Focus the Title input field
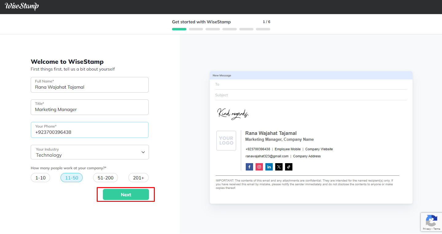This screenshot has height=234, width=442. pyautogui.click(x=90, y=107)
